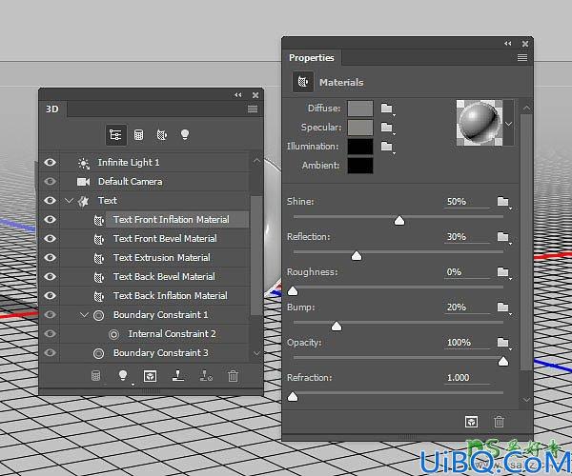Open Illumination texture folder menu
This screenshot has width=572, height=476.
click(x=387, y=147)
